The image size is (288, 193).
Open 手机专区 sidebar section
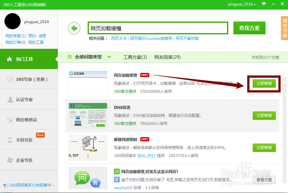point(29,140)
